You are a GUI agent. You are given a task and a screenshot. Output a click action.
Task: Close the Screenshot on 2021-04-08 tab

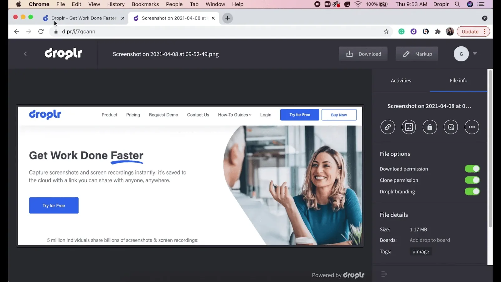(213, 18)
